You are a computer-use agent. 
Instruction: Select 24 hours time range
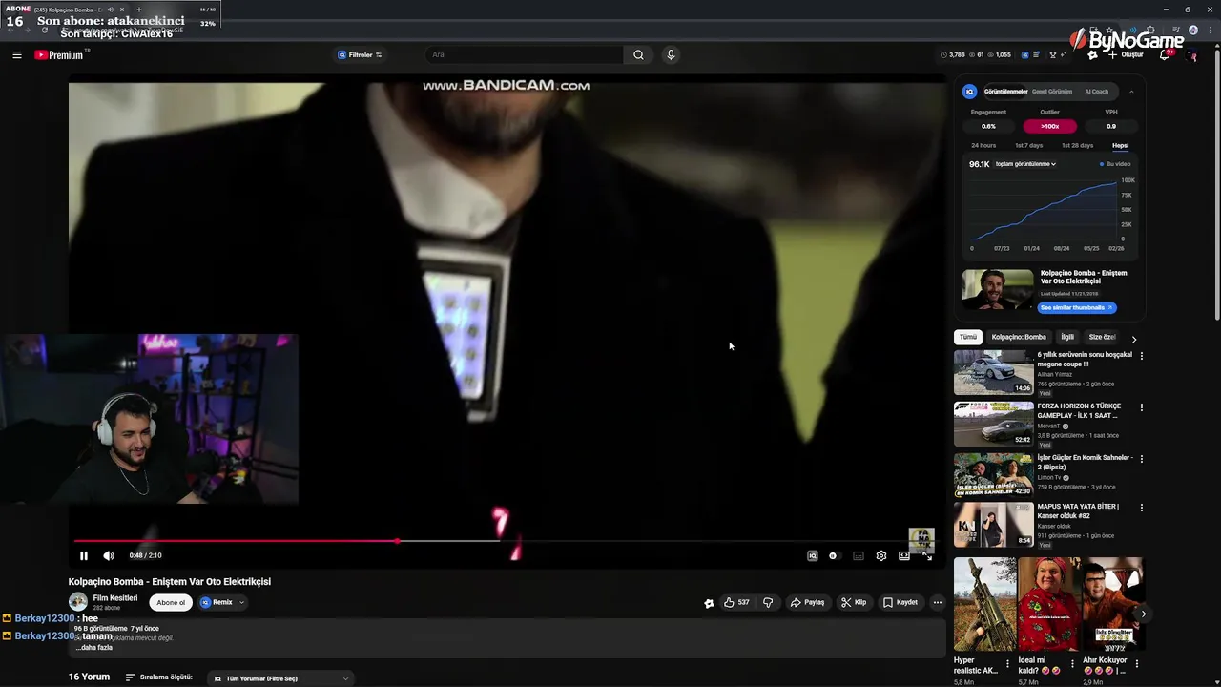(983, 145)
